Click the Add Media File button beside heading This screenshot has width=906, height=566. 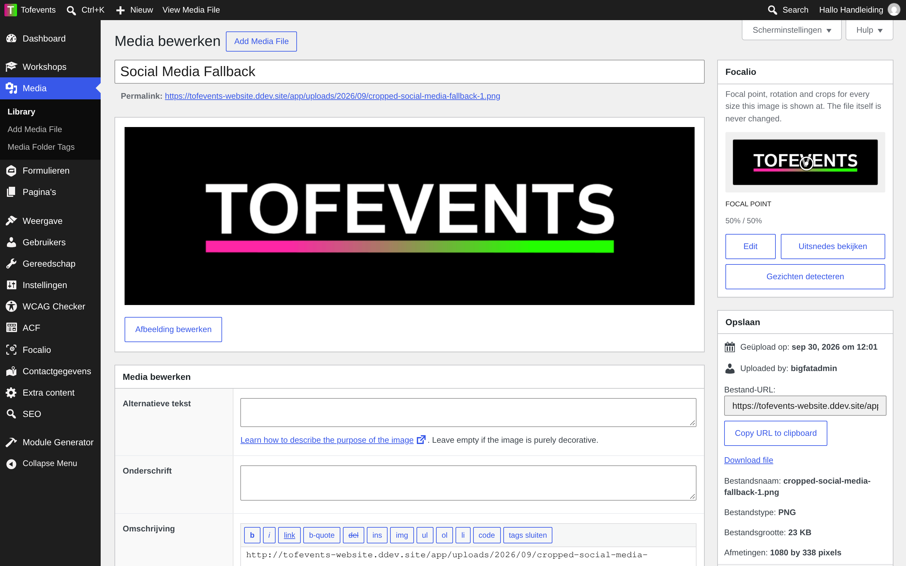(x=261, y=41)
